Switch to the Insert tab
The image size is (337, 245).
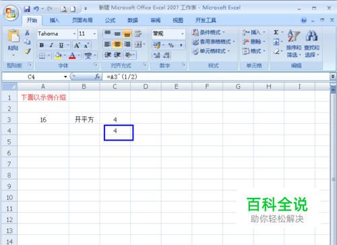coord(55,20)
